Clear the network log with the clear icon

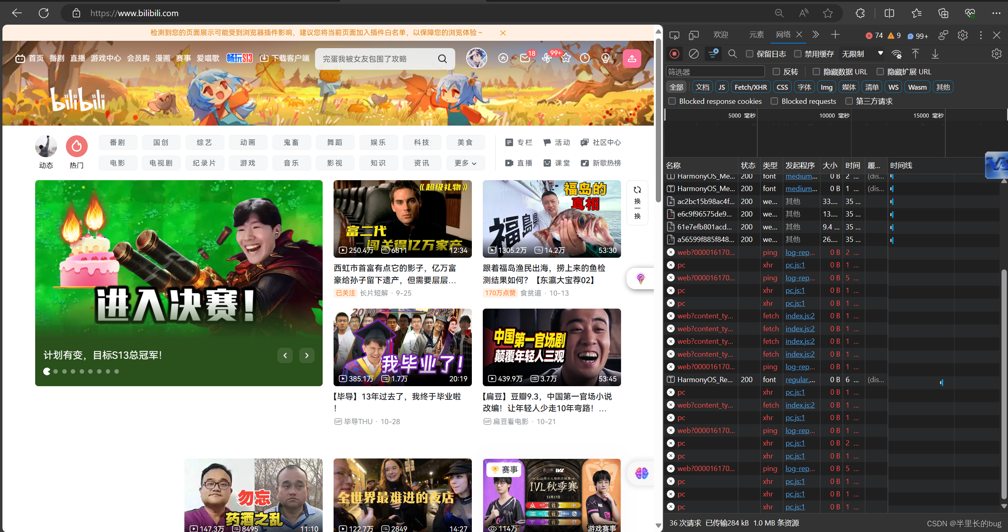pyautogui.click(x=693, y=54)
